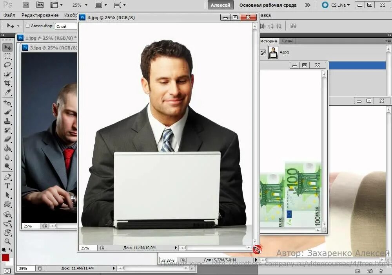Swap foreground and background colors
The image size is (392, 275).
pos(11,250)
